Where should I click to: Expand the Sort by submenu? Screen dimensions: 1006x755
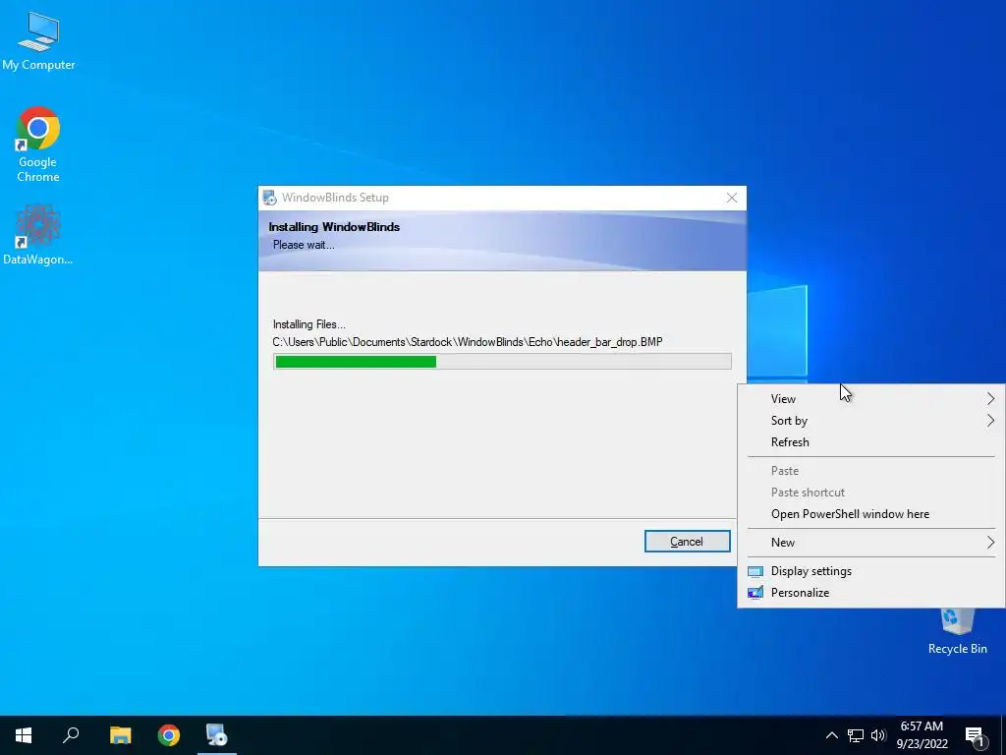871,421
